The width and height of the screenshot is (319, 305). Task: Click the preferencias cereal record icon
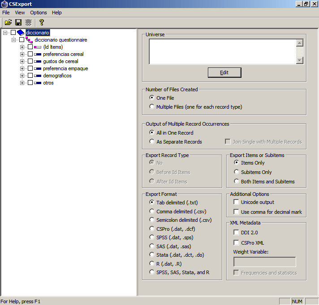[x=38, y=54]
